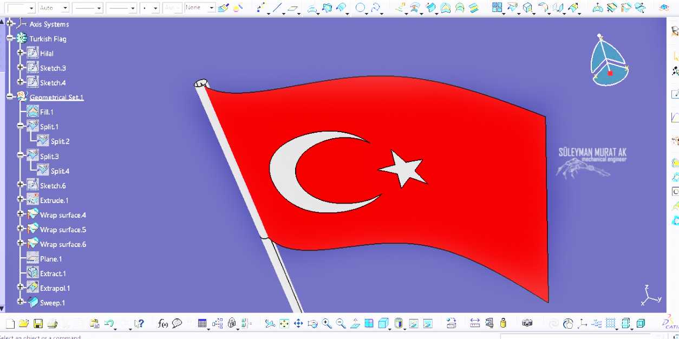Click the tree scrollbar down arrow
This screenshot has width=679, height=339.
pos(2,309)
